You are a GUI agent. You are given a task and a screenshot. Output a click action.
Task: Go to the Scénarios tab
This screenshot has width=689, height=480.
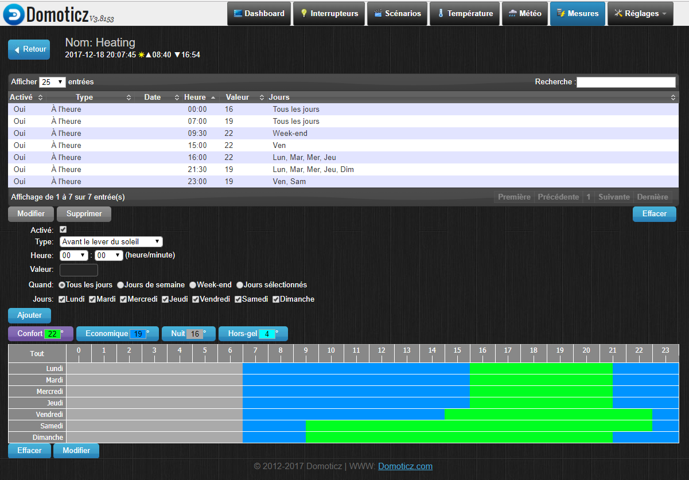[x=398, y=14]
